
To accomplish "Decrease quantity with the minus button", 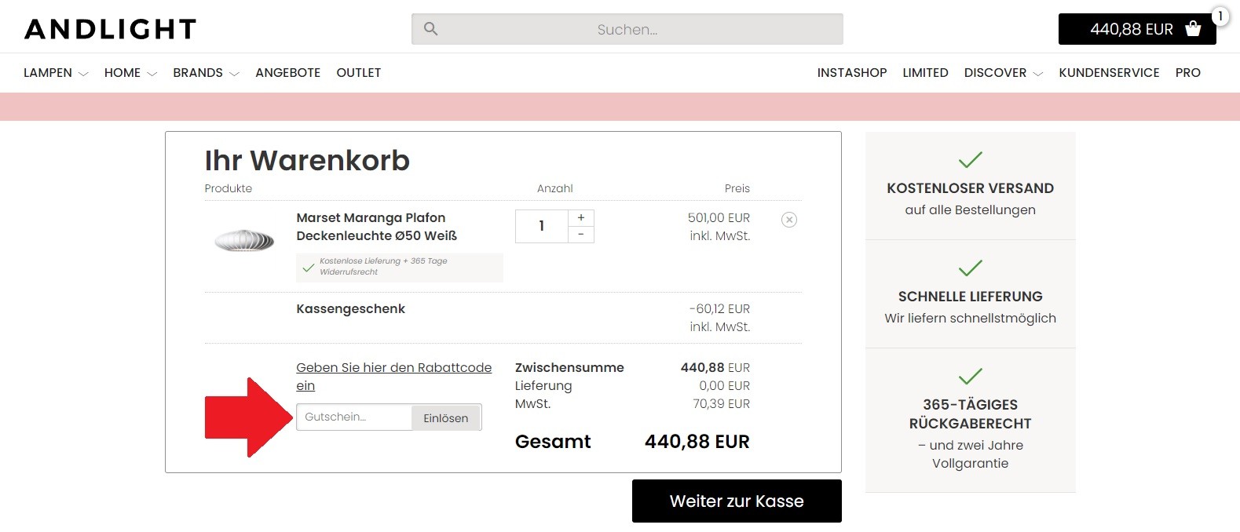I will [x=581, y=235].
